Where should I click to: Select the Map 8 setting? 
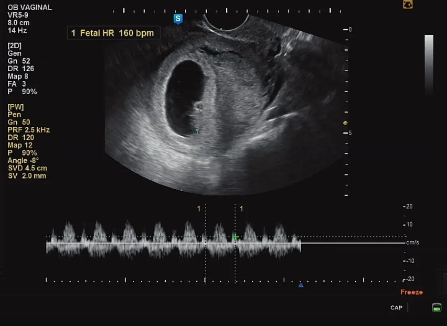pyautogui.click(x=18, y=76)
